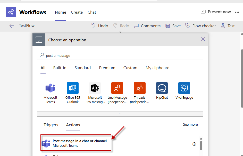Viewport: 243px width, 156px height.
Task: Expand the connectors list with chevron
Action: click(x=120, y=114)
